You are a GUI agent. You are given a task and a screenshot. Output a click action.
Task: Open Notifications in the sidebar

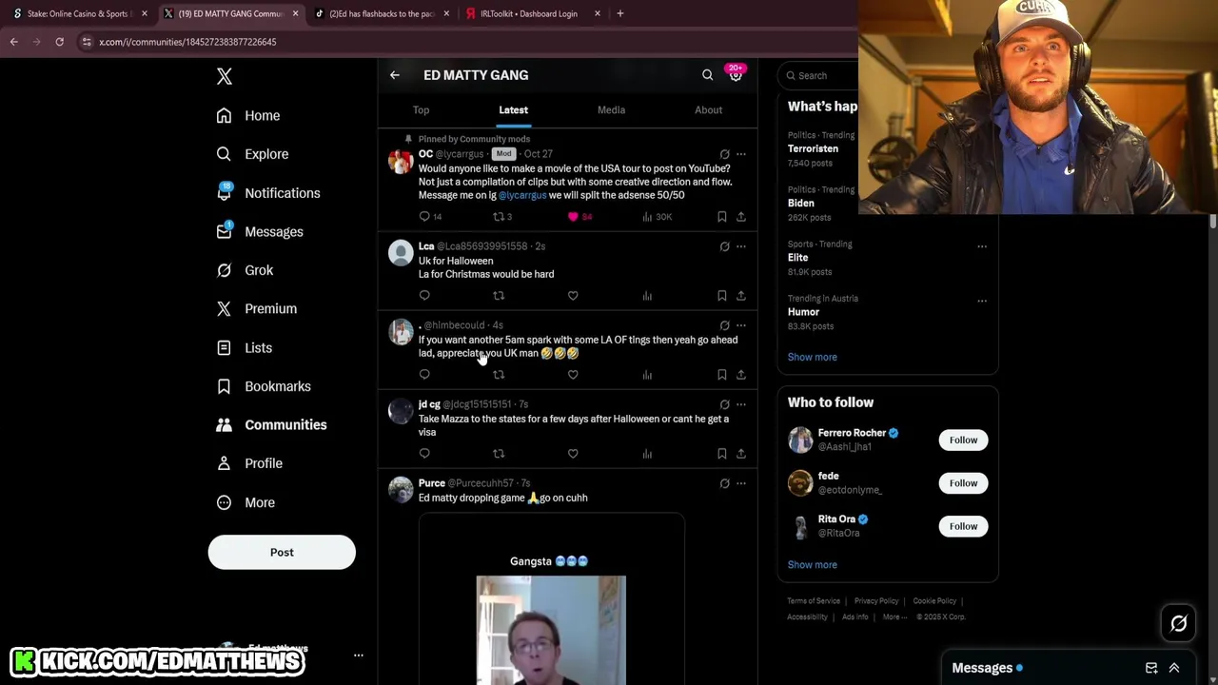(x=268, y=193)
